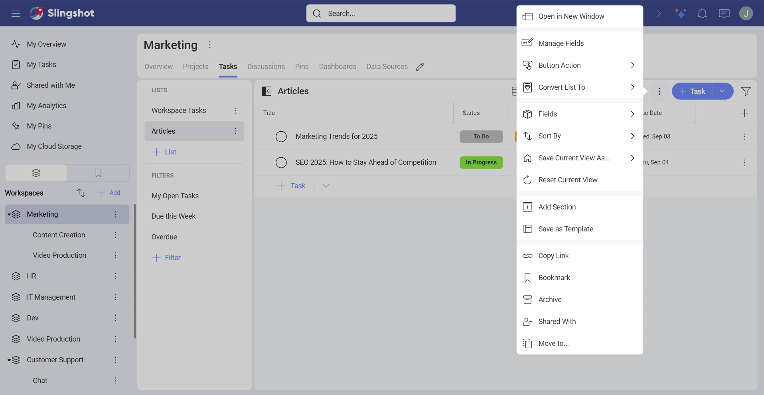Click the filter funnel icon near Task button

746,91
